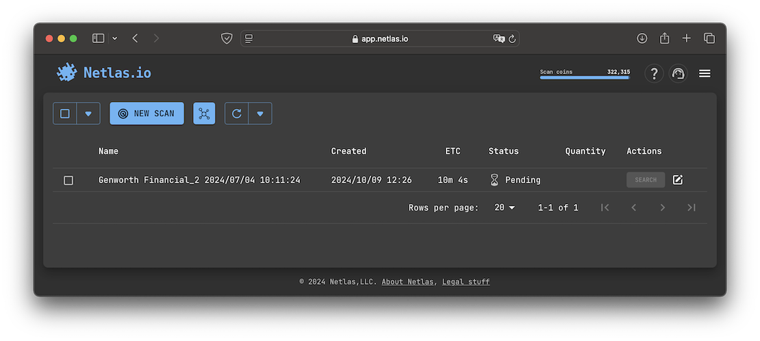Toggle the select all checkbox
Viewport: 760px width, 341px height.
point(65,114)
